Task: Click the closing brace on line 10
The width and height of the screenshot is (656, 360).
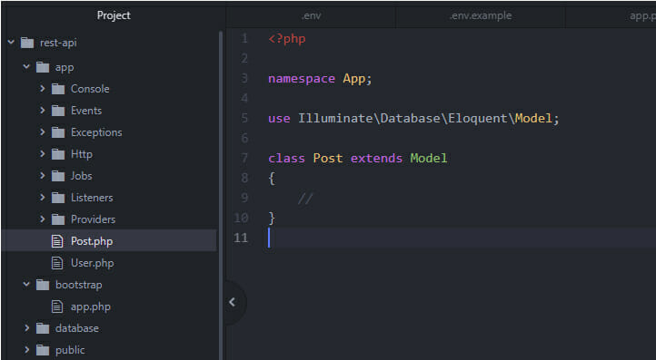Action: tap(272, 218)
